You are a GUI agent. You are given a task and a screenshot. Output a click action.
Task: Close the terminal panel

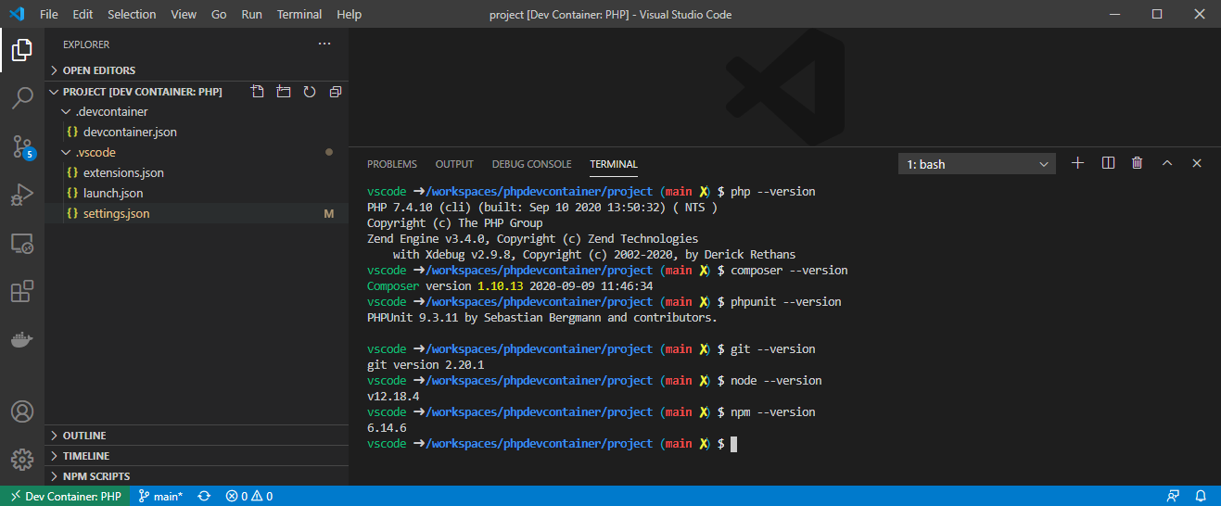click(1197, 163)
